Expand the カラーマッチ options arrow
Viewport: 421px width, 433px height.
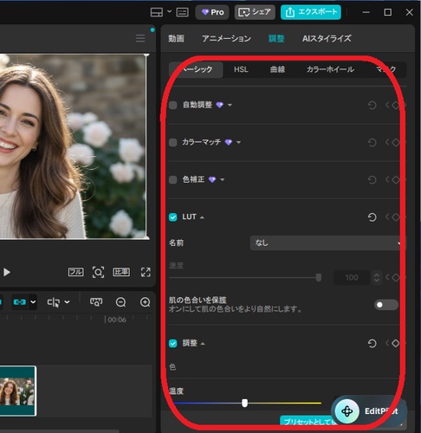238,142
